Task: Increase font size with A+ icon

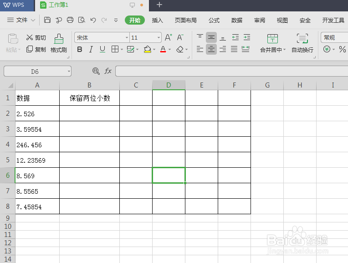Action: [169, 37]
